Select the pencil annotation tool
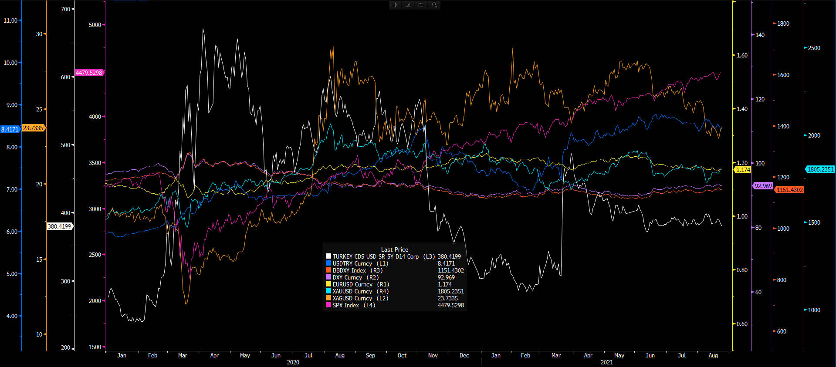Screen dimensions: 836x367 408,5
